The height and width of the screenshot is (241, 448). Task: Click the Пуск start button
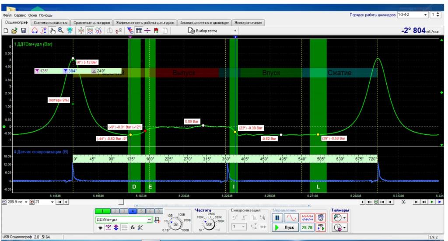click(x=285, y=227)
